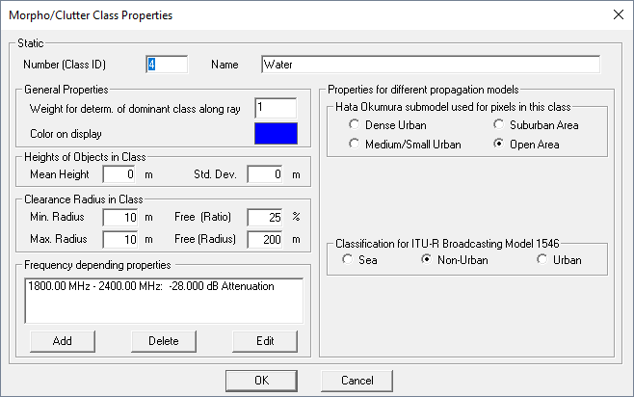Viewport: 634px width, 397px height.
Task: Select Medium/Small Urban option
Action: [x=357, y=145]
